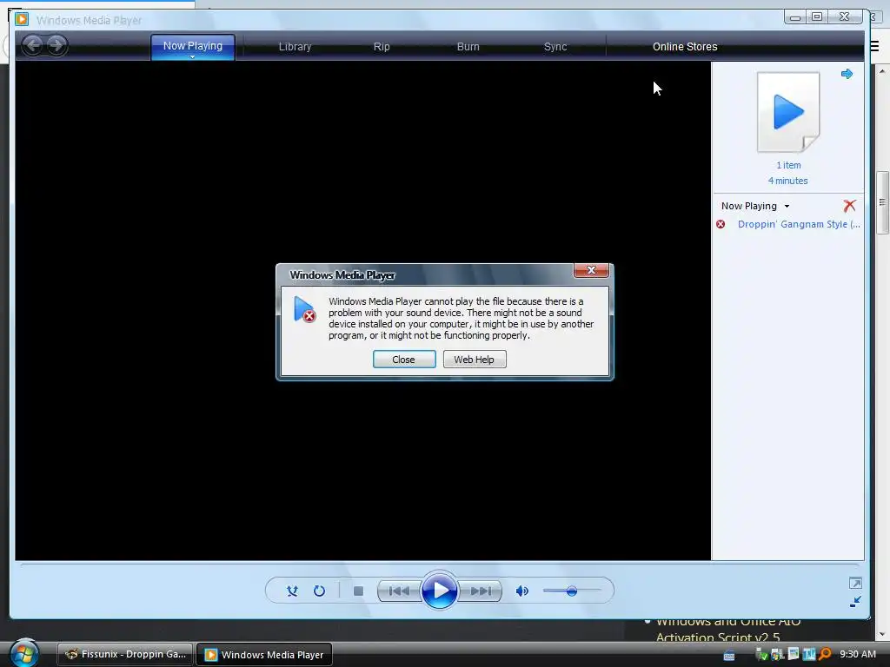Open the Online Stores tab
Image resolution: width=890 pixels, height=667 pixels.
(x=685, y=47)
